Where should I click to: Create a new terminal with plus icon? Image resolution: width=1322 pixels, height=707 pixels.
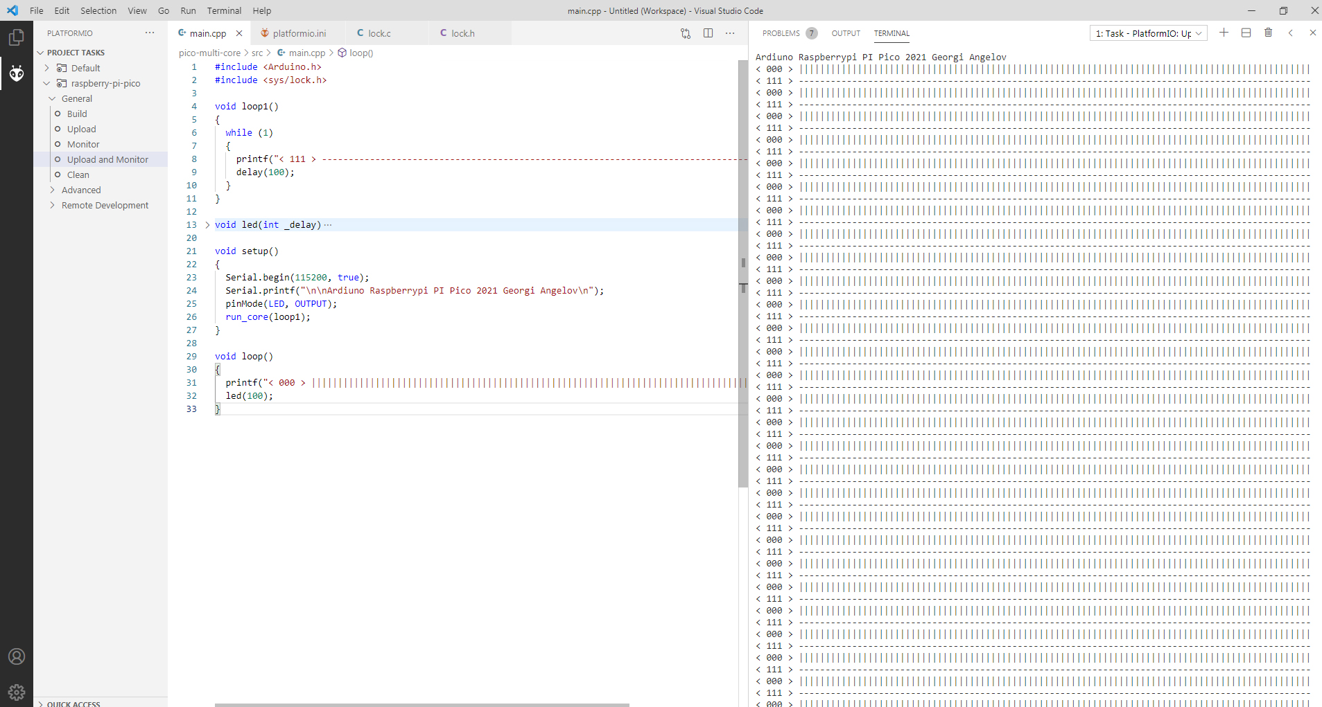(1224, 33)
